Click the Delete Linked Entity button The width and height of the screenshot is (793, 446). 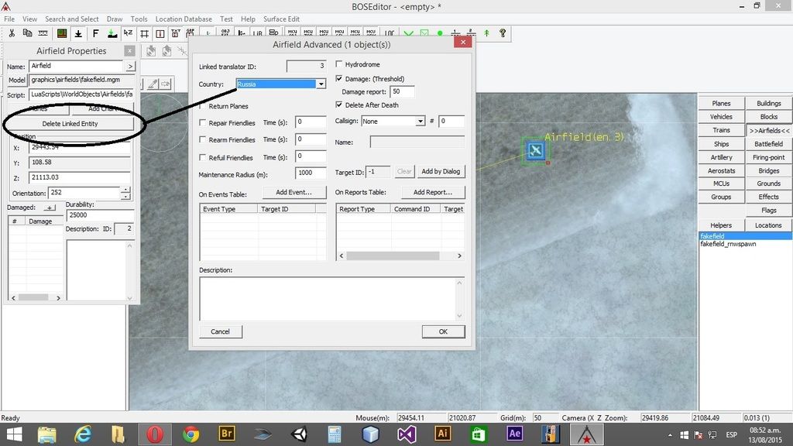(x=70, y=124)
